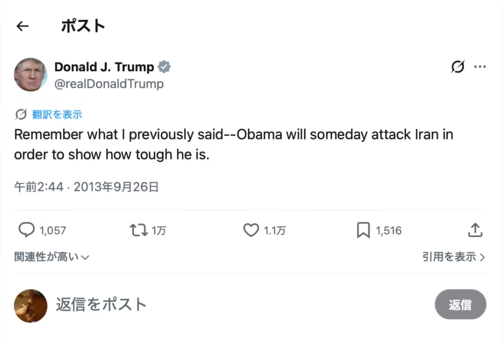Open the Grok icon near more options
The width and height of the screenshot is (504, 344).
457,67
